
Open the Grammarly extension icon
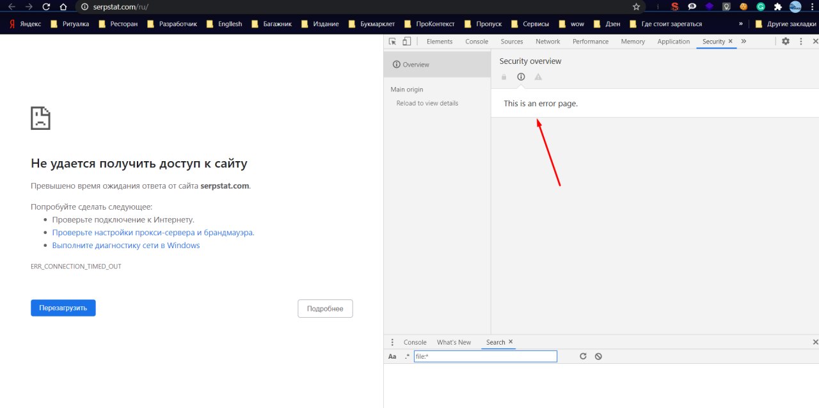(x=761, y=6)
